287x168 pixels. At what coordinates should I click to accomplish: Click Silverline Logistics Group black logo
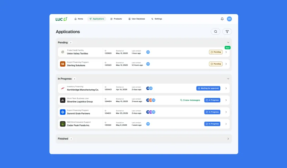63,100
